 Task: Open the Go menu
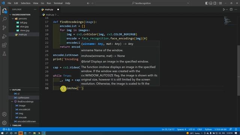(42, 3)
